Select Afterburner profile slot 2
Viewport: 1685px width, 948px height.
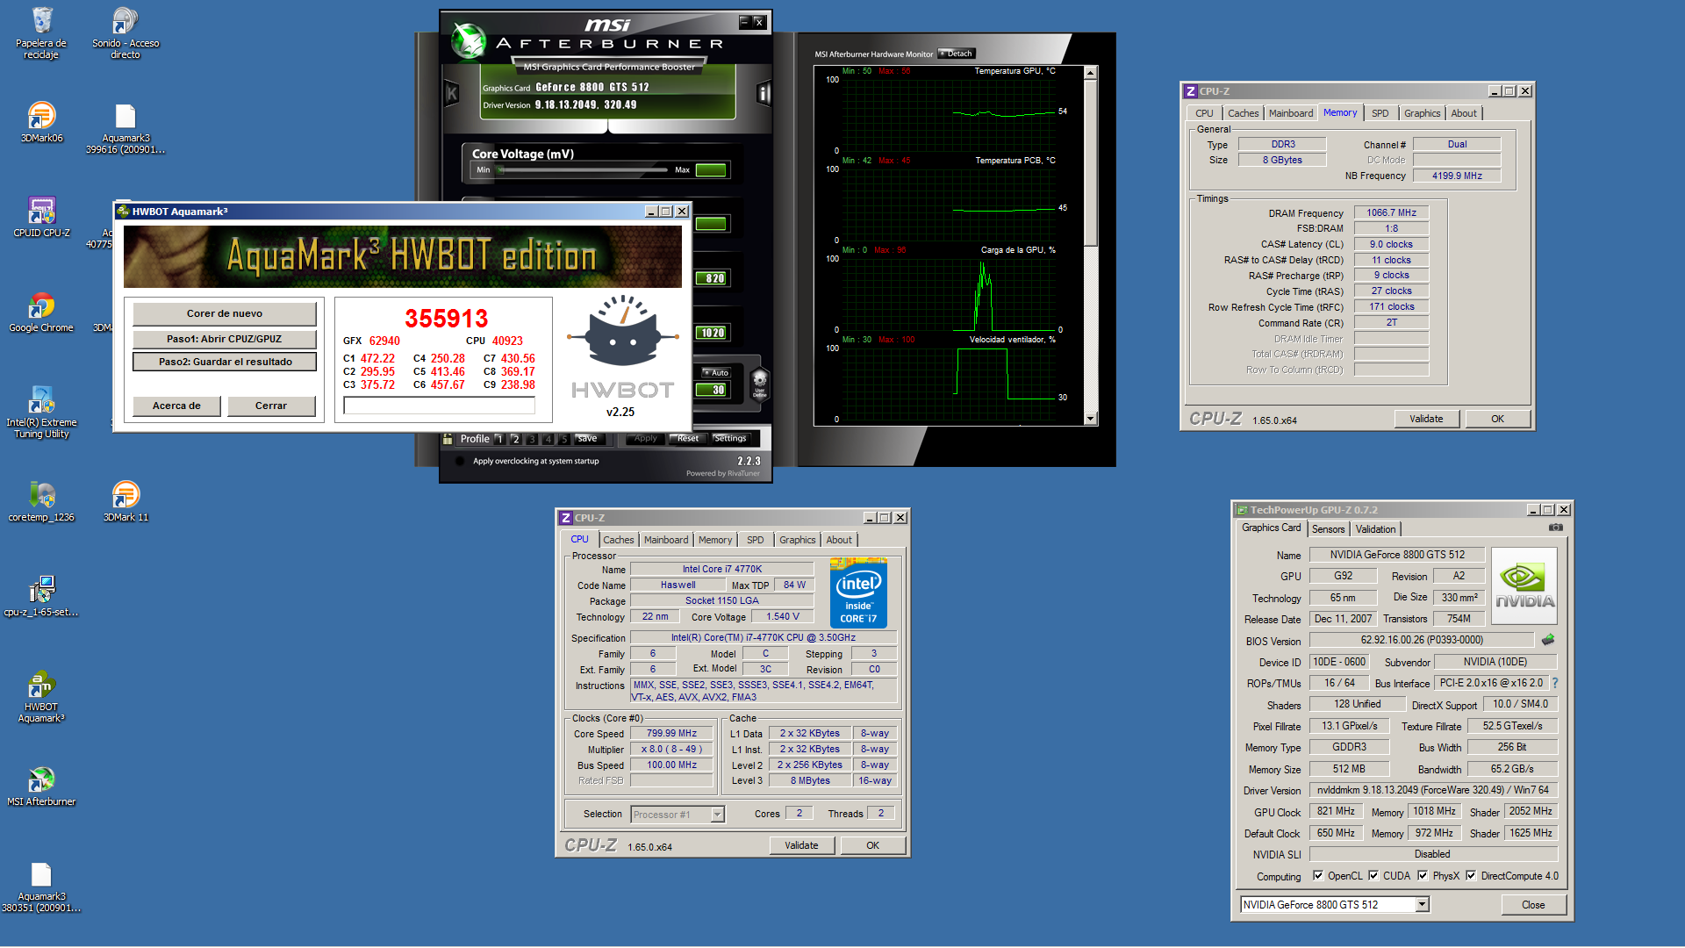516,439
